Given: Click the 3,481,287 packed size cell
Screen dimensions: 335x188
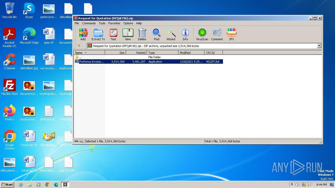Looking at the screenshot, I should pos(139,62).
